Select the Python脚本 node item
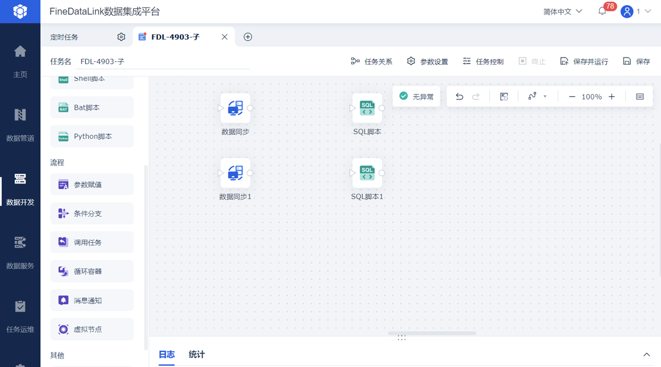The image size is (661, 367). coord(92,136)
